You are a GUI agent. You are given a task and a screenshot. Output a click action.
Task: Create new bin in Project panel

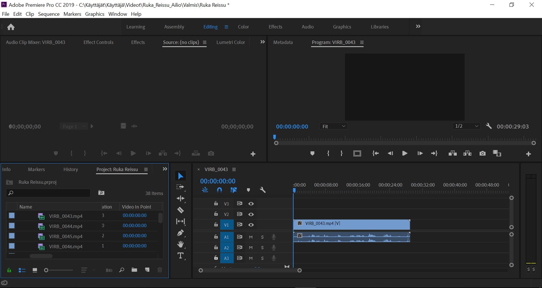coord(134,270)
